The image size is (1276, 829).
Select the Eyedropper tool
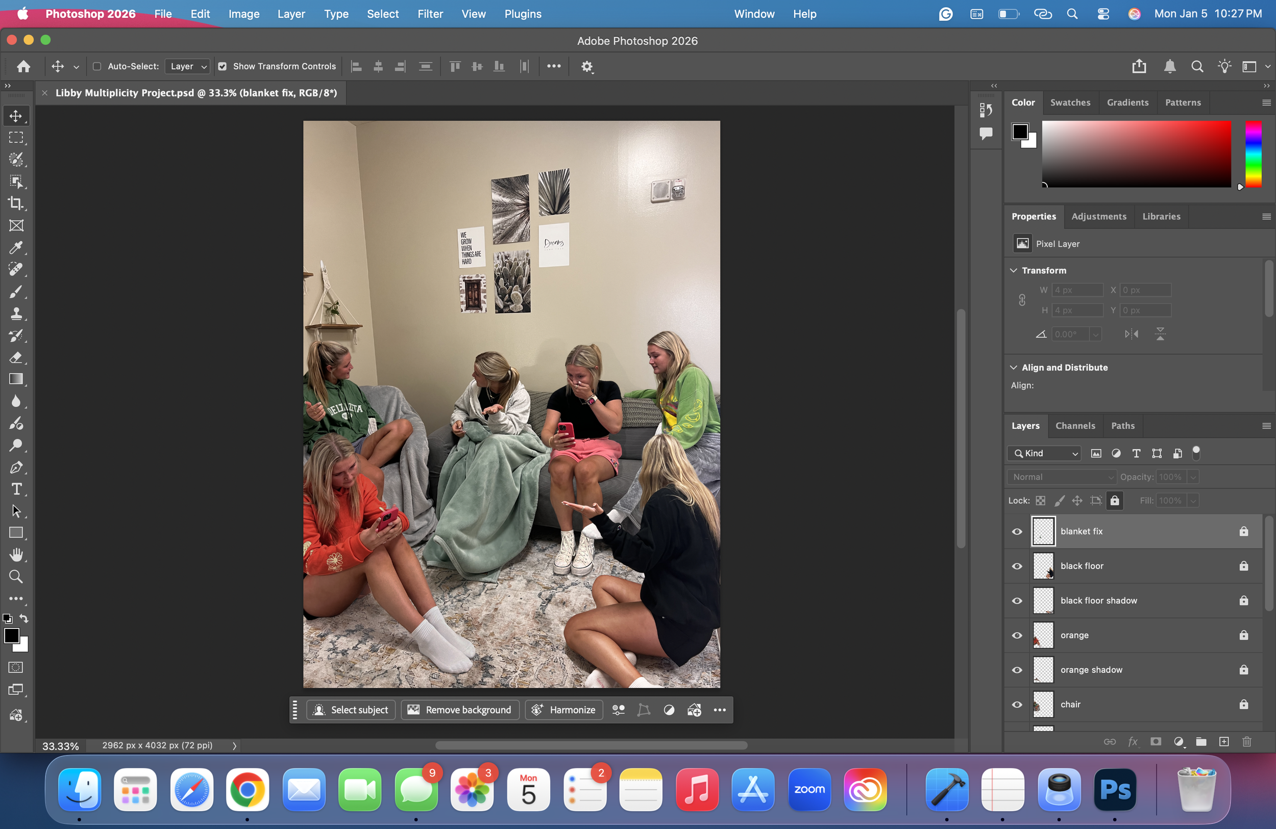point(16,247)
